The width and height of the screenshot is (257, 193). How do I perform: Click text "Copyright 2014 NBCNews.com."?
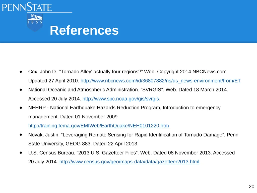(192, 72)
